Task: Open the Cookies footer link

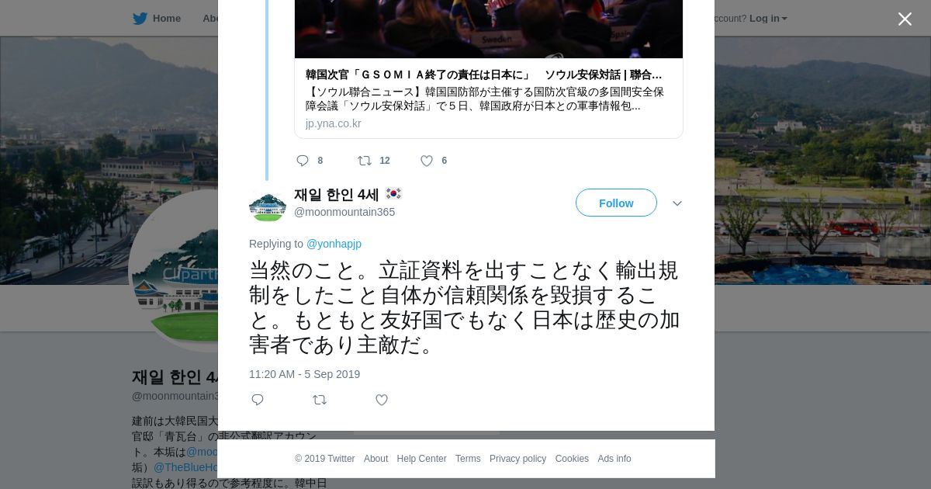Action: 572,459
